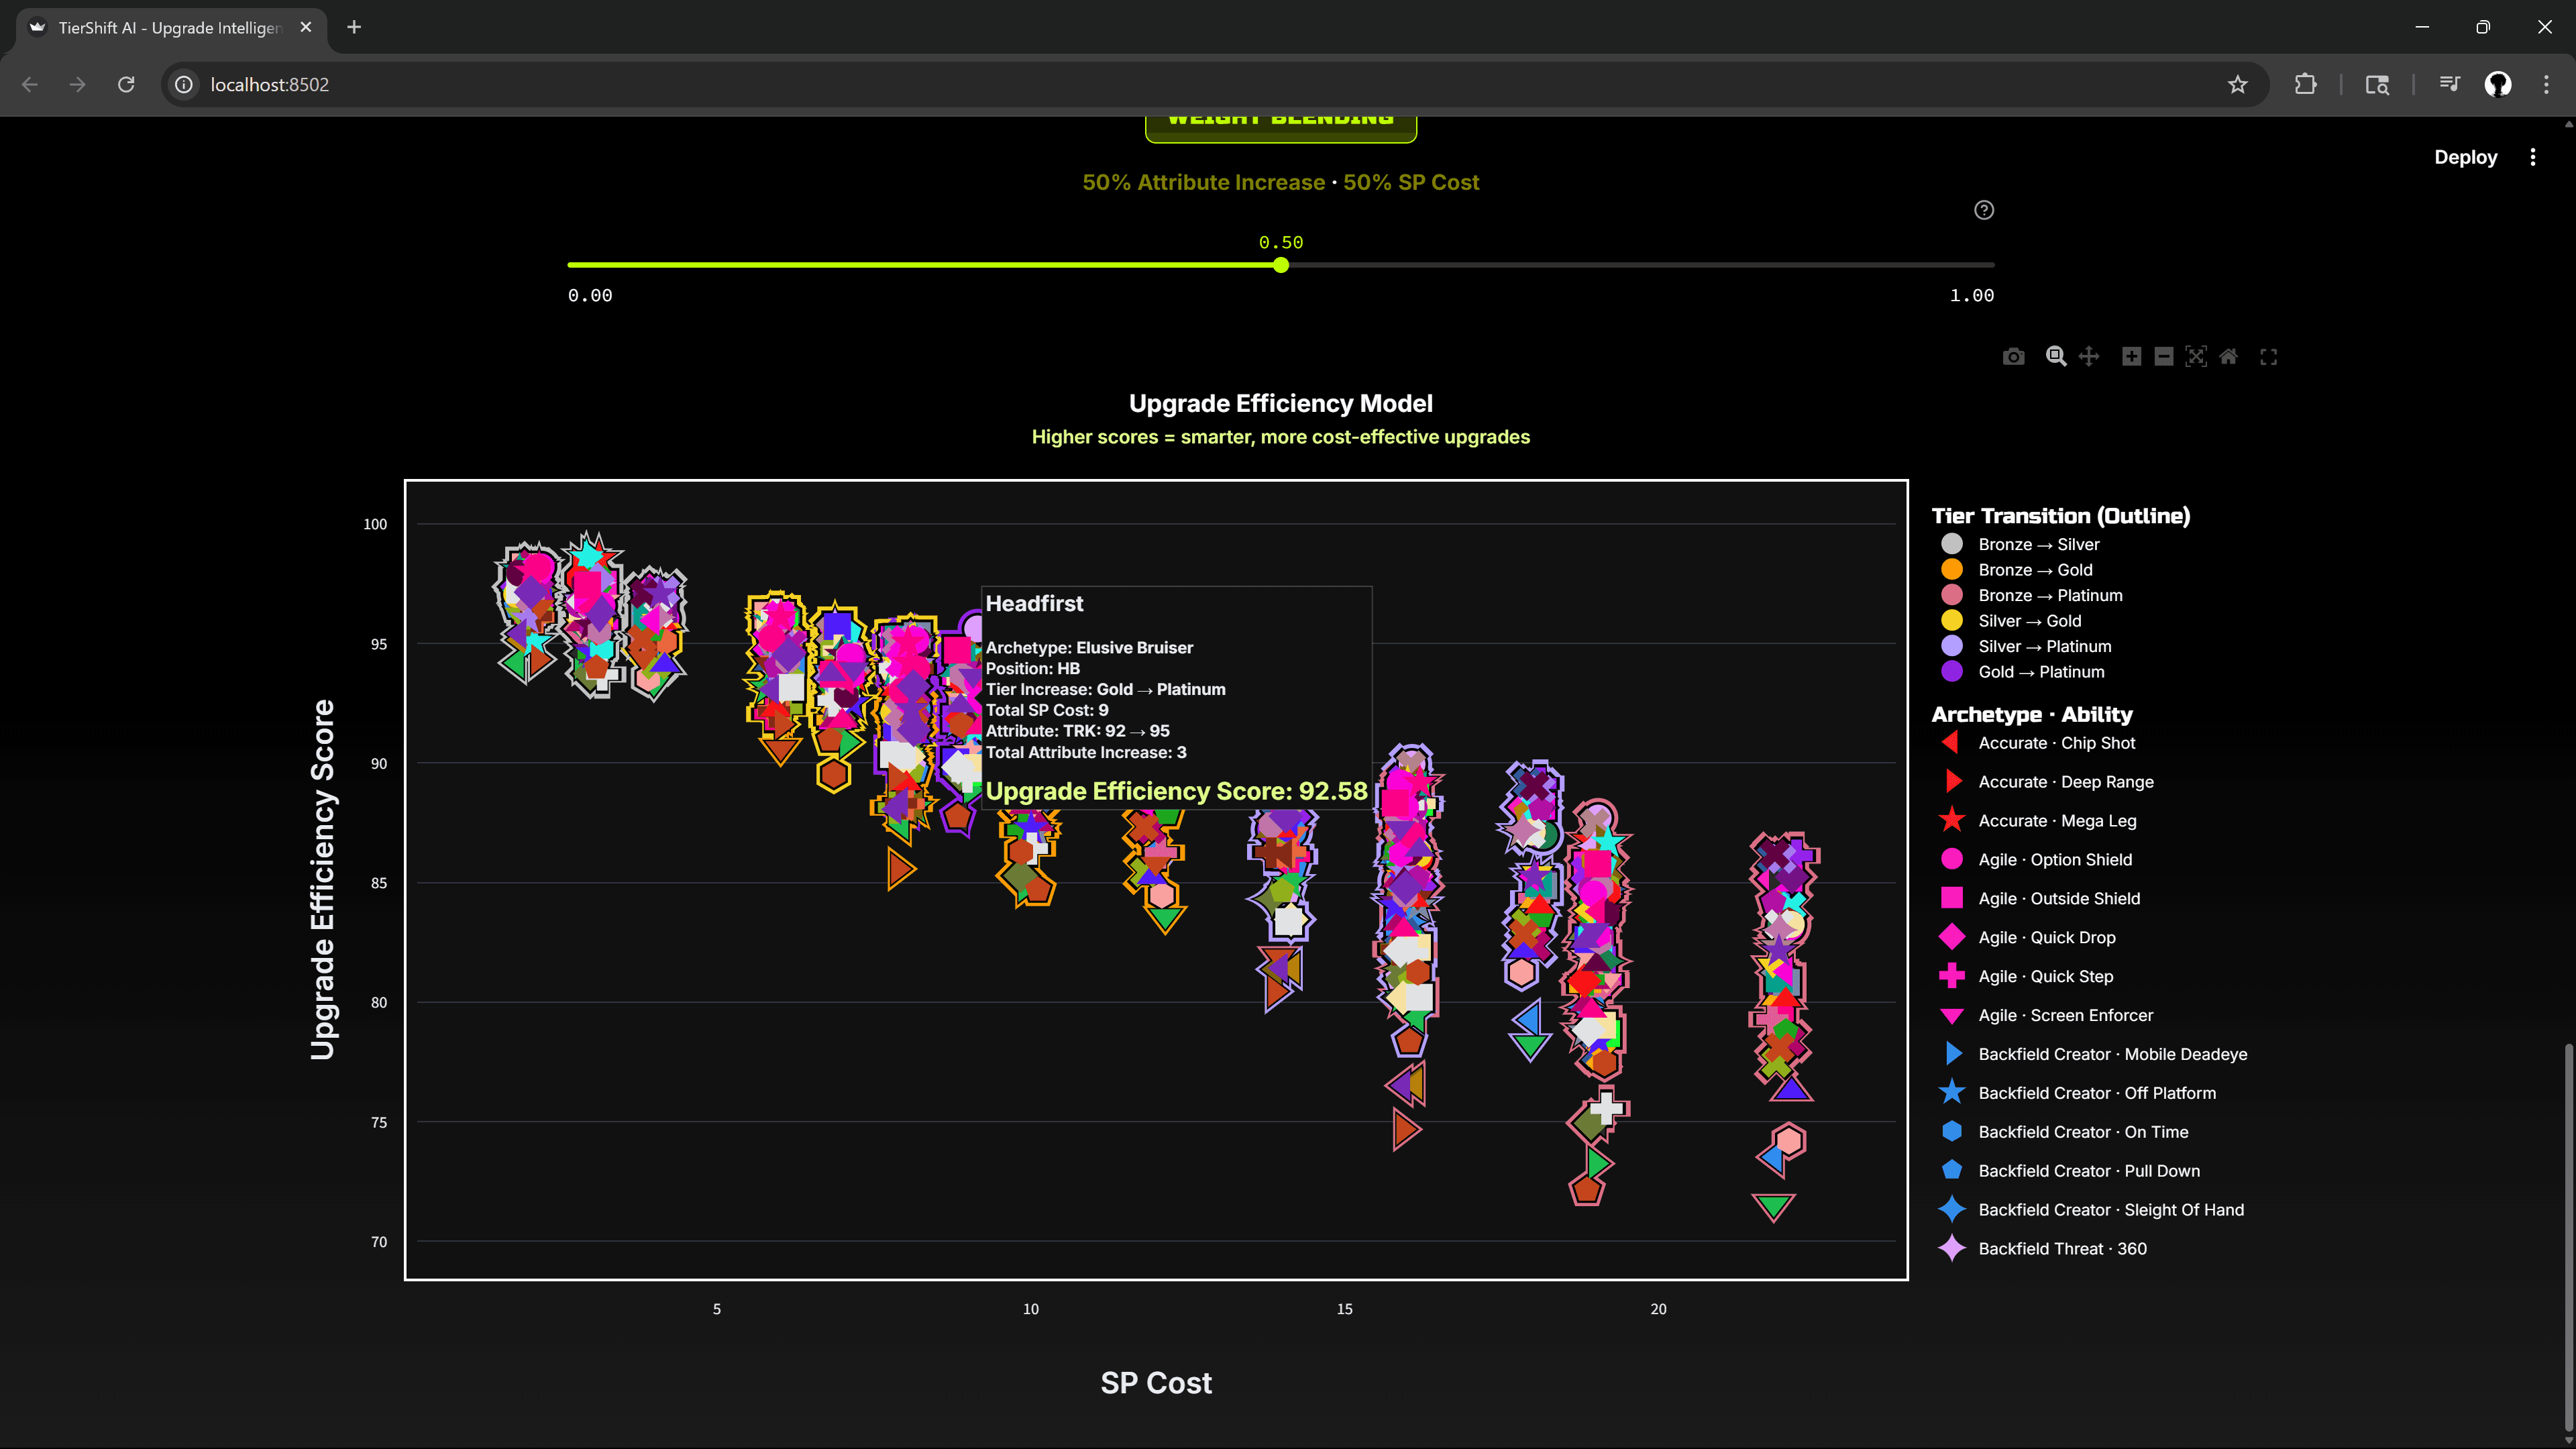Open chart in fullscreen mode
The height and width of the screenshot is (1449, 2576).
pyautogui.click(x=2269, y=357)
